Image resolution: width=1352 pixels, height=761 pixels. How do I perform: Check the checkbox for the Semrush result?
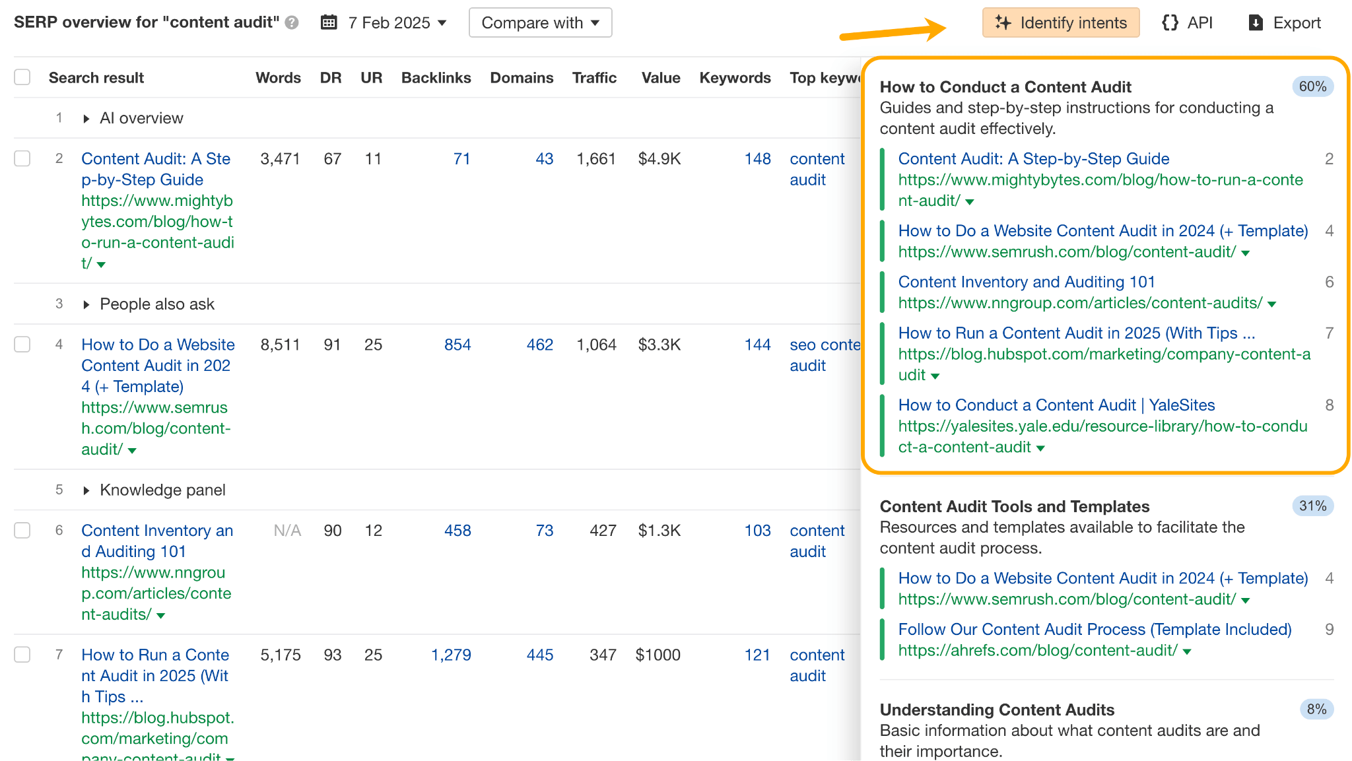click(22, 344)
